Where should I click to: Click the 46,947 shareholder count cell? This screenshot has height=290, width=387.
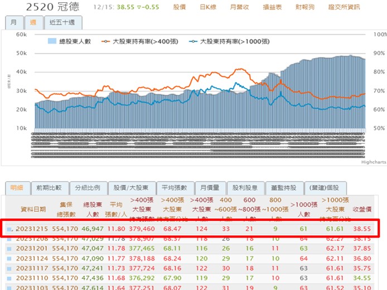click(93, 229)
